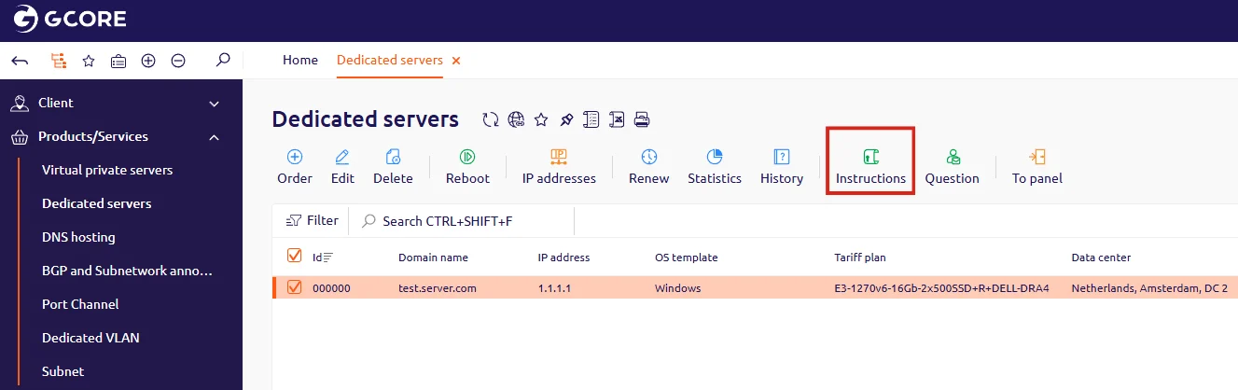Viewport: 1238px width, 390px height.
Task: Reboot the selected server
Action: (x=467, y=167)
